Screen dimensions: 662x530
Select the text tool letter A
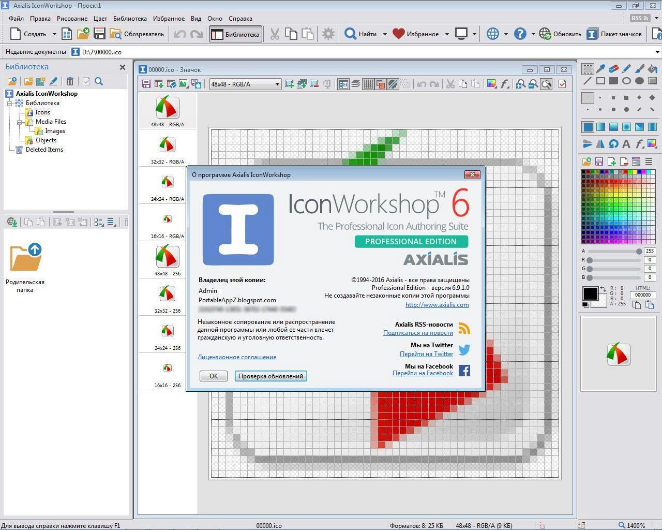626,144
